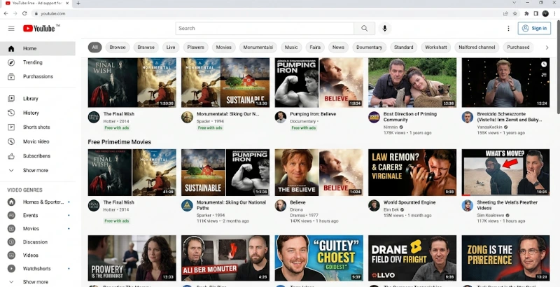Click the browser address bar
Screen dimensions: 560x287
tap(266, 13)
